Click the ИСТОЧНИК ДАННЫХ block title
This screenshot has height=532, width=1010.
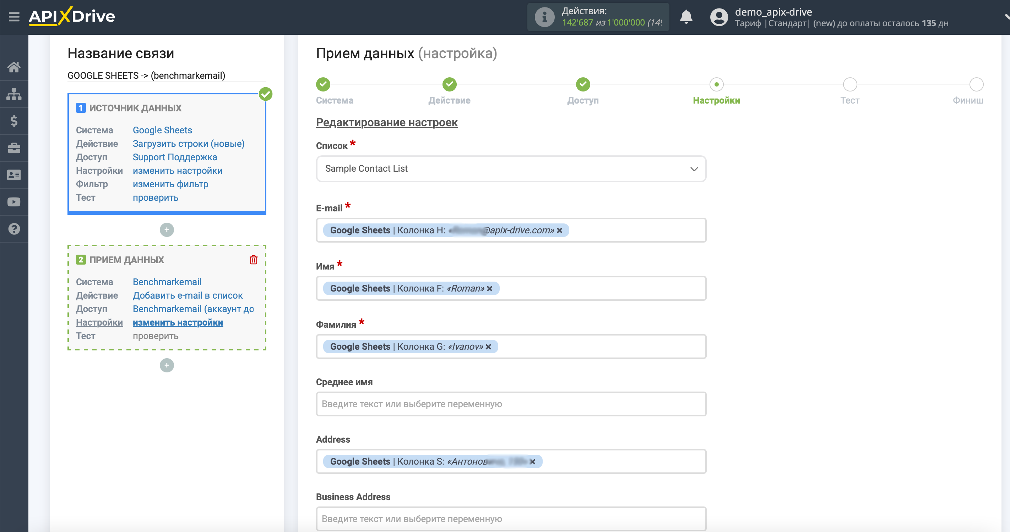tap(135, 108)
